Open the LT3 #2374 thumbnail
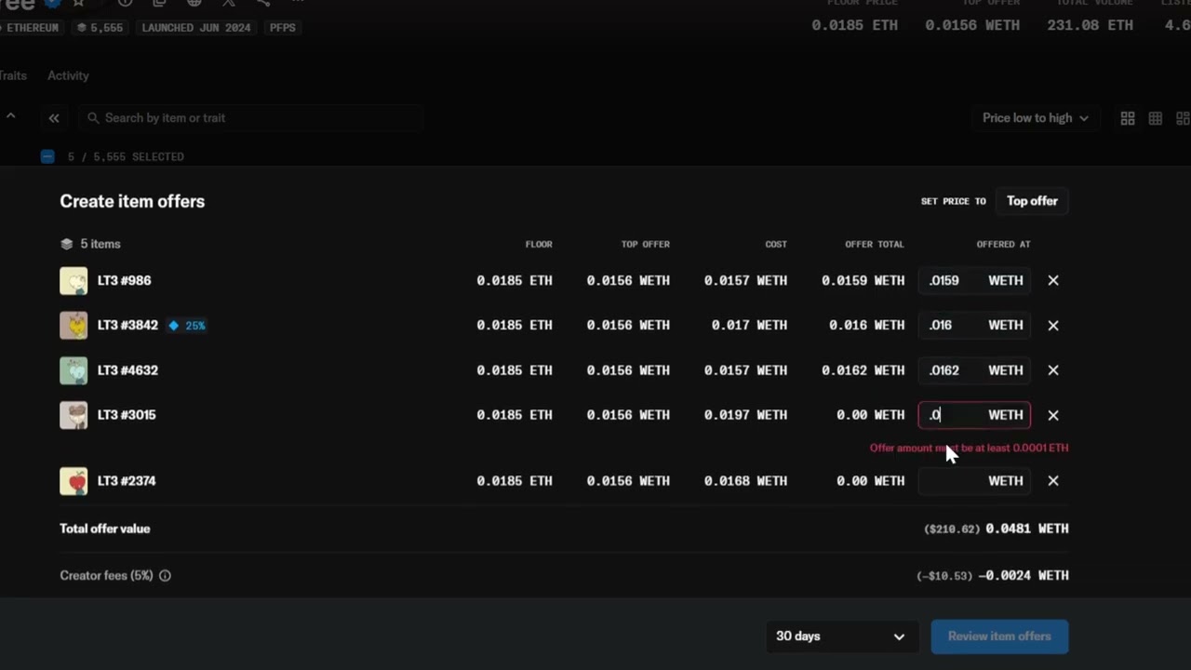This screenshot has height=670, width=1191. [74, 481]
